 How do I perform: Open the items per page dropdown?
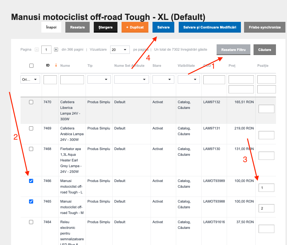coord(120,50)
